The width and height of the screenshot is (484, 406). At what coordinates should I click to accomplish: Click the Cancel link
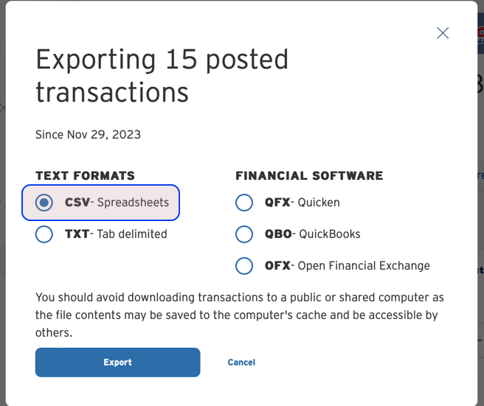coord(241,363)
